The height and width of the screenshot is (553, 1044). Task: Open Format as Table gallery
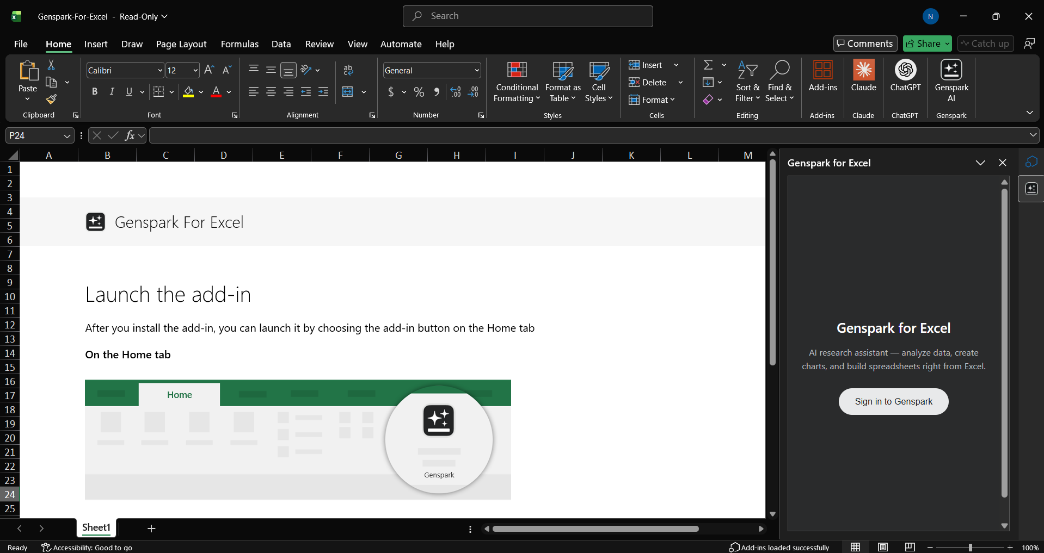pos(563,82)
